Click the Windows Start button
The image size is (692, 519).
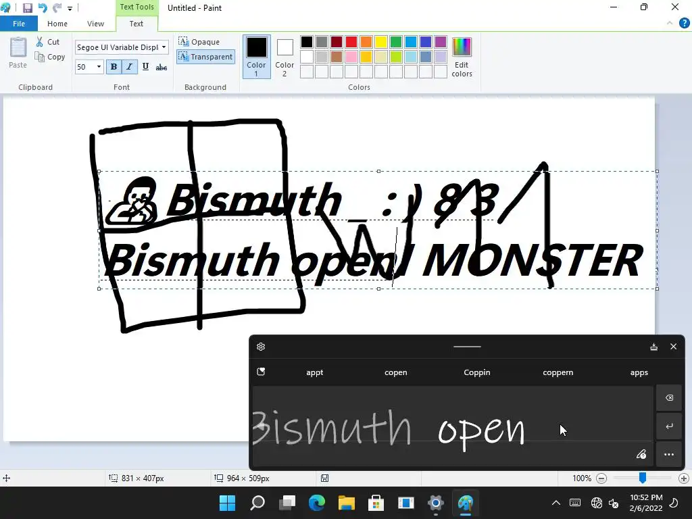pyautogui.click(x=227, y=503)
